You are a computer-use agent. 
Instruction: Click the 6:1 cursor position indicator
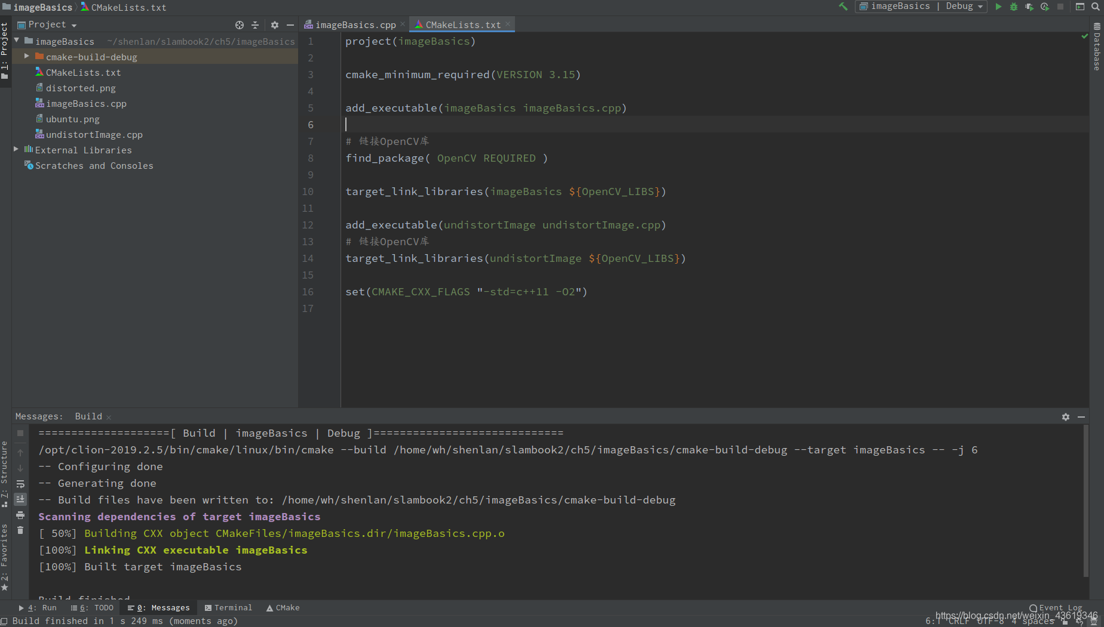(x=934, y=621)
